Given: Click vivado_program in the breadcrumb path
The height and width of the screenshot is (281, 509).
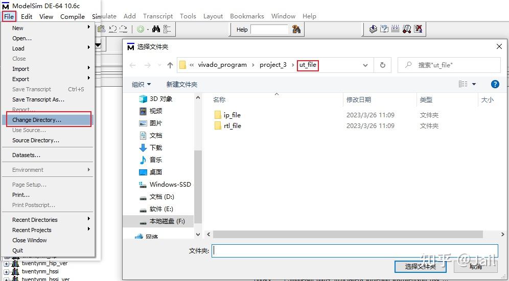Looking at the screenshot, I should point(222,65).
